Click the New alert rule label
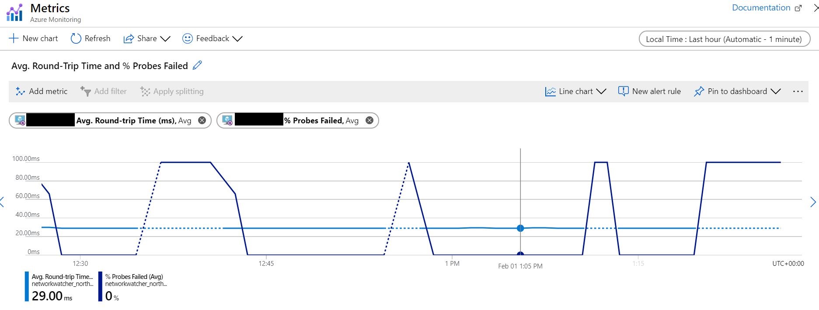 click(656, 91)
